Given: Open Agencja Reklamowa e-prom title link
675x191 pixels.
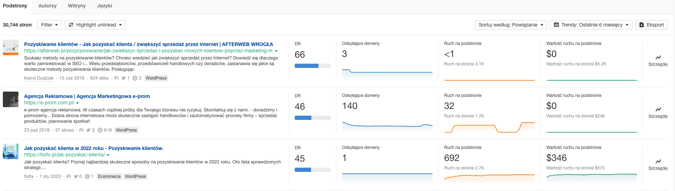Looking at the screenshot, I should point(87,96).
